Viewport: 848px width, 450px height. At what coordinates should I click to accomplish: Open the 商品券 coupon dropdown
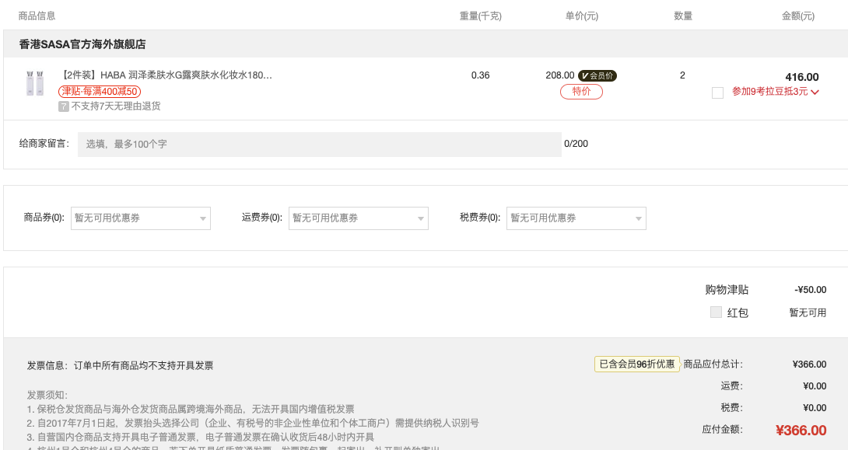141,218
